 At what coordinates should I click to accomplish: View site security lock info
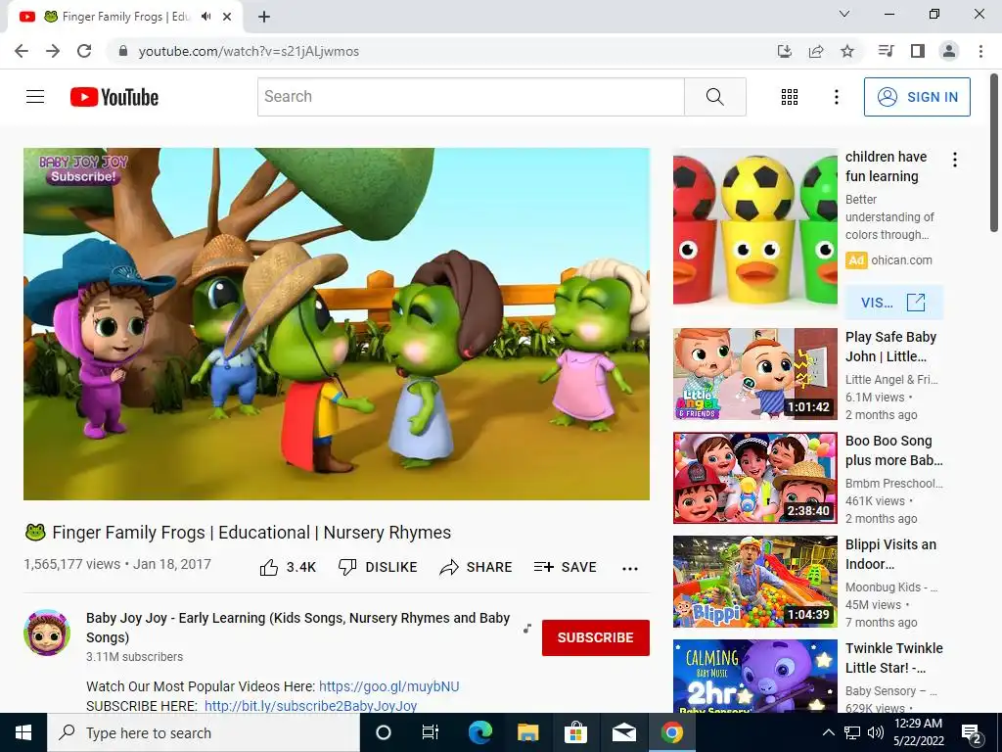click(123, 51)
